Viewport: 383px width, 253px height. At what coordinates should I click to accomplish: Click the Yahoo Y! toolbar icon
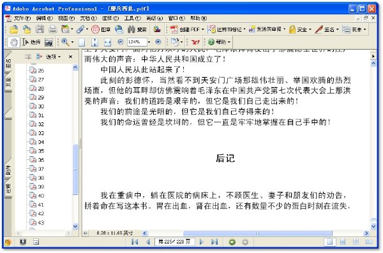(x=195, y=42)
